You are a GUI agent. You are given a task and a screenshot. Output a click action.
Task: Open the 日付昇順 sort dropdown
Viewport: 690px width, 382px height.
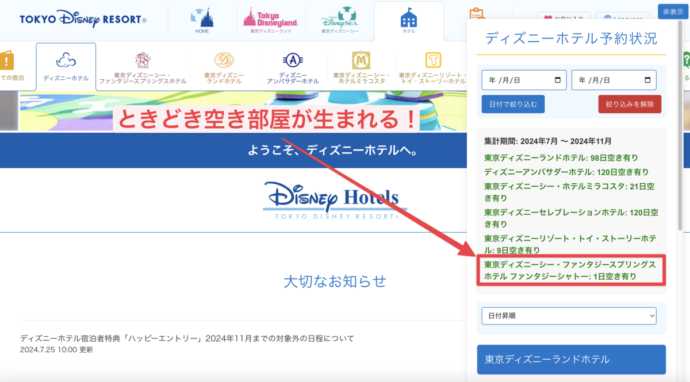pos(569,315)
